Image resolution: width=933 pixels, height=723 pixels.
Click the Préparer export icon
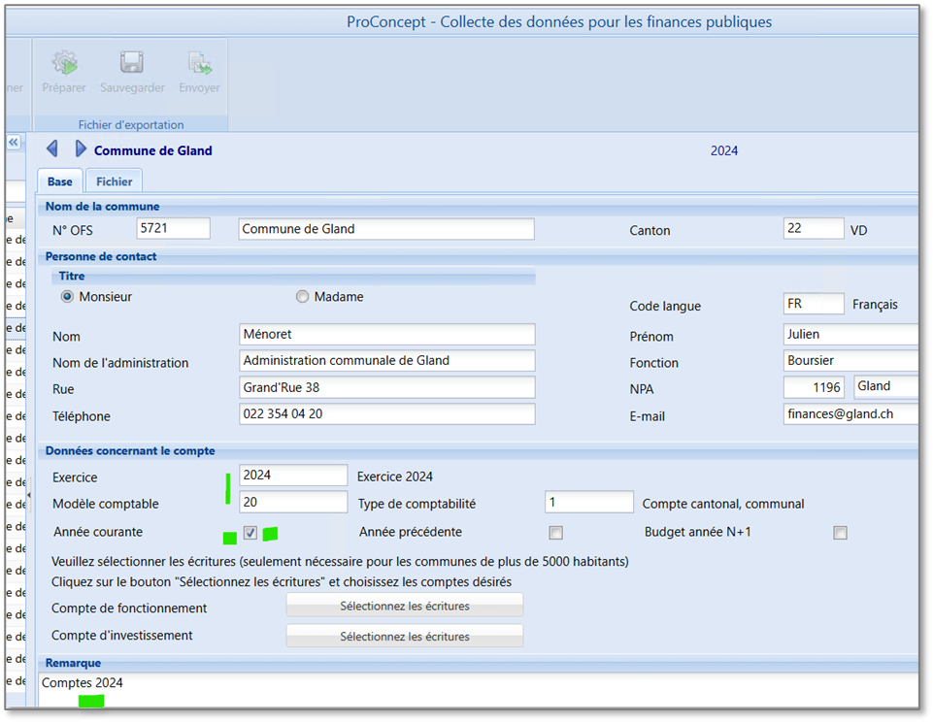coord(64,64)
